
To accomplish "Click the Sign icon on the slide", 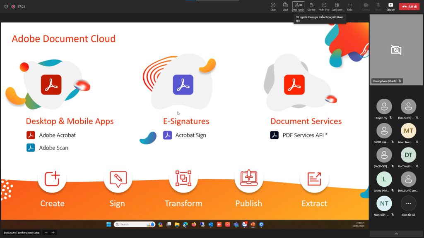I will pyautogui.click(x=118, y=178).
